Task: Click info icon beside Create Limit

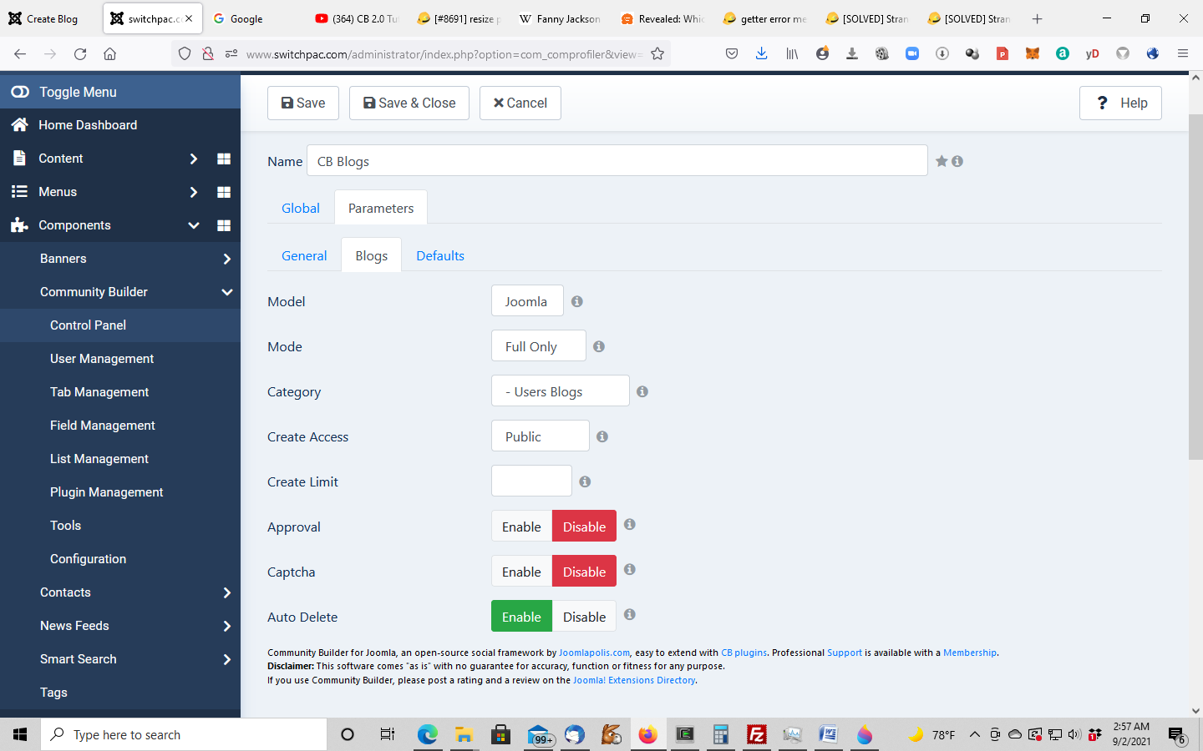Action: [585, 481]
